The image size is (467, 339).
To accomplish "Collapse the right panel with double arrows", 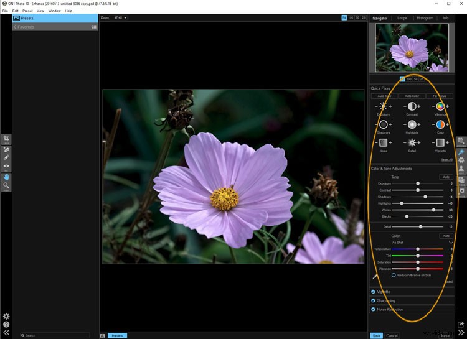I will point(461,332).
